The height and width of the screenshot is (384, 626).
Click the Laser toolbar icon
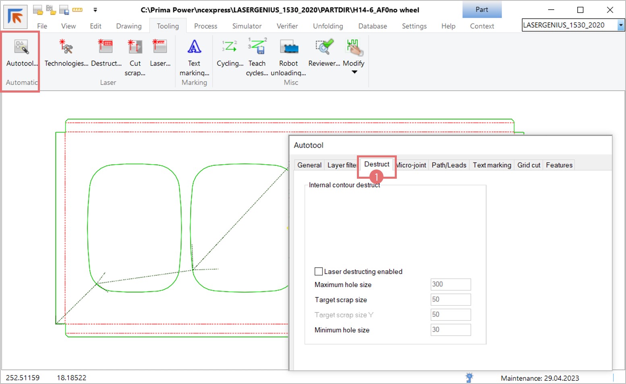pos(160,47)
